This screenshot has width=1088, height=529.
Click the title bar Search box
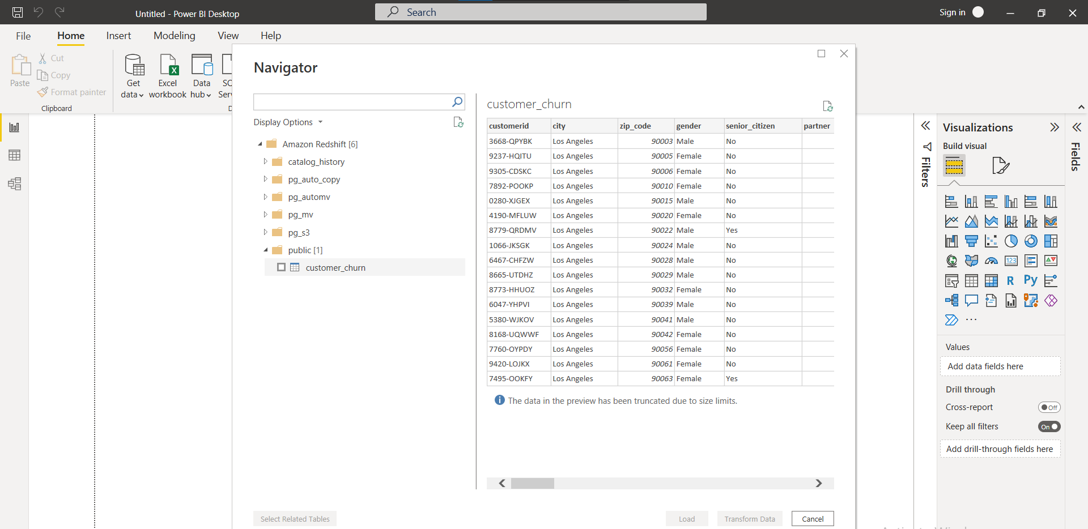[x=541, y=12]
